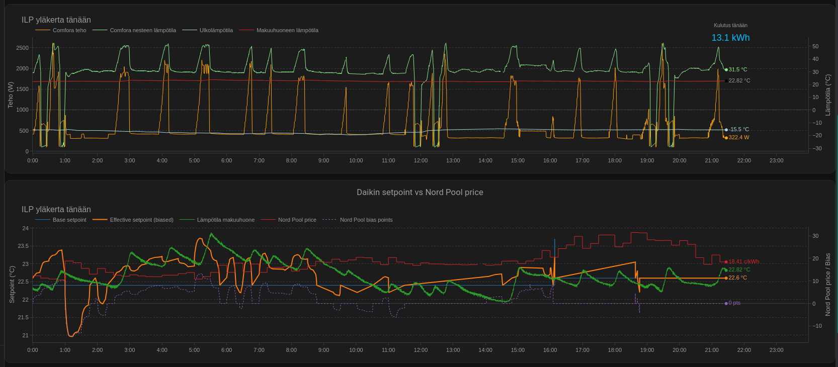838x367 pixels.
Task: Click the Kulutus tänään label
Action: 730,25
